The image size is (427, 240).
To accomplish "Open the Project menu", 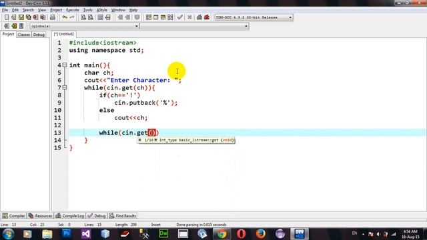I will pyautogui.click(x=56, y=10).
